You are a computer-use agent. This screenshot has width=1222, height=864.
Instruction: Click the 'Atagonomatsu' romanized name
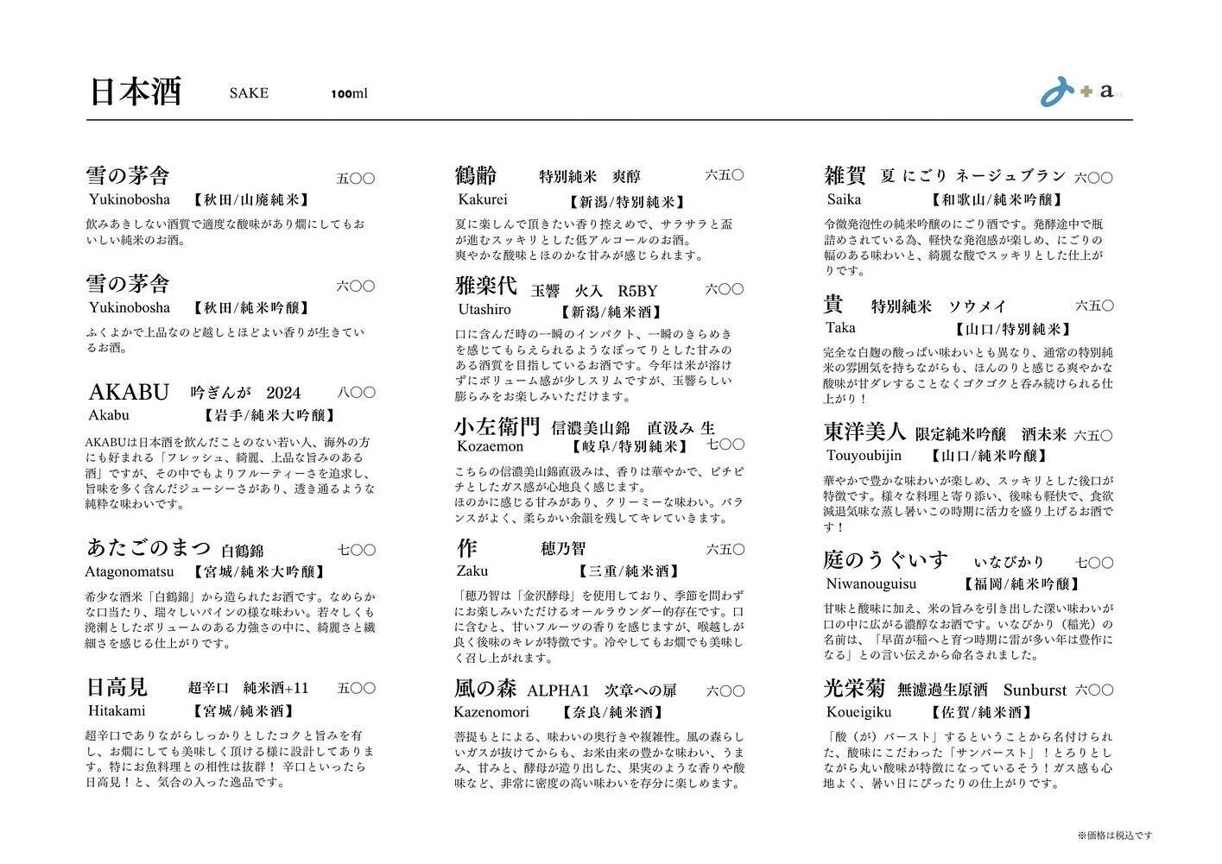130,571
